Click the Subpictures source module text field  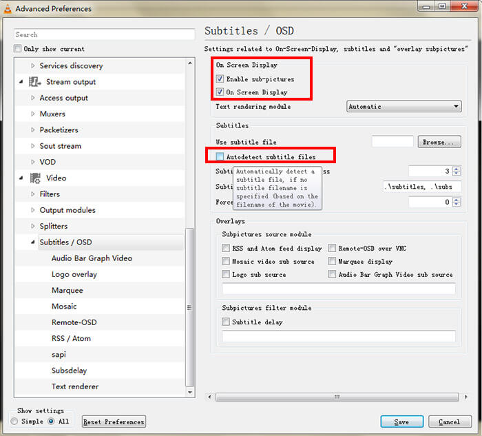click(x=339, y=289)
